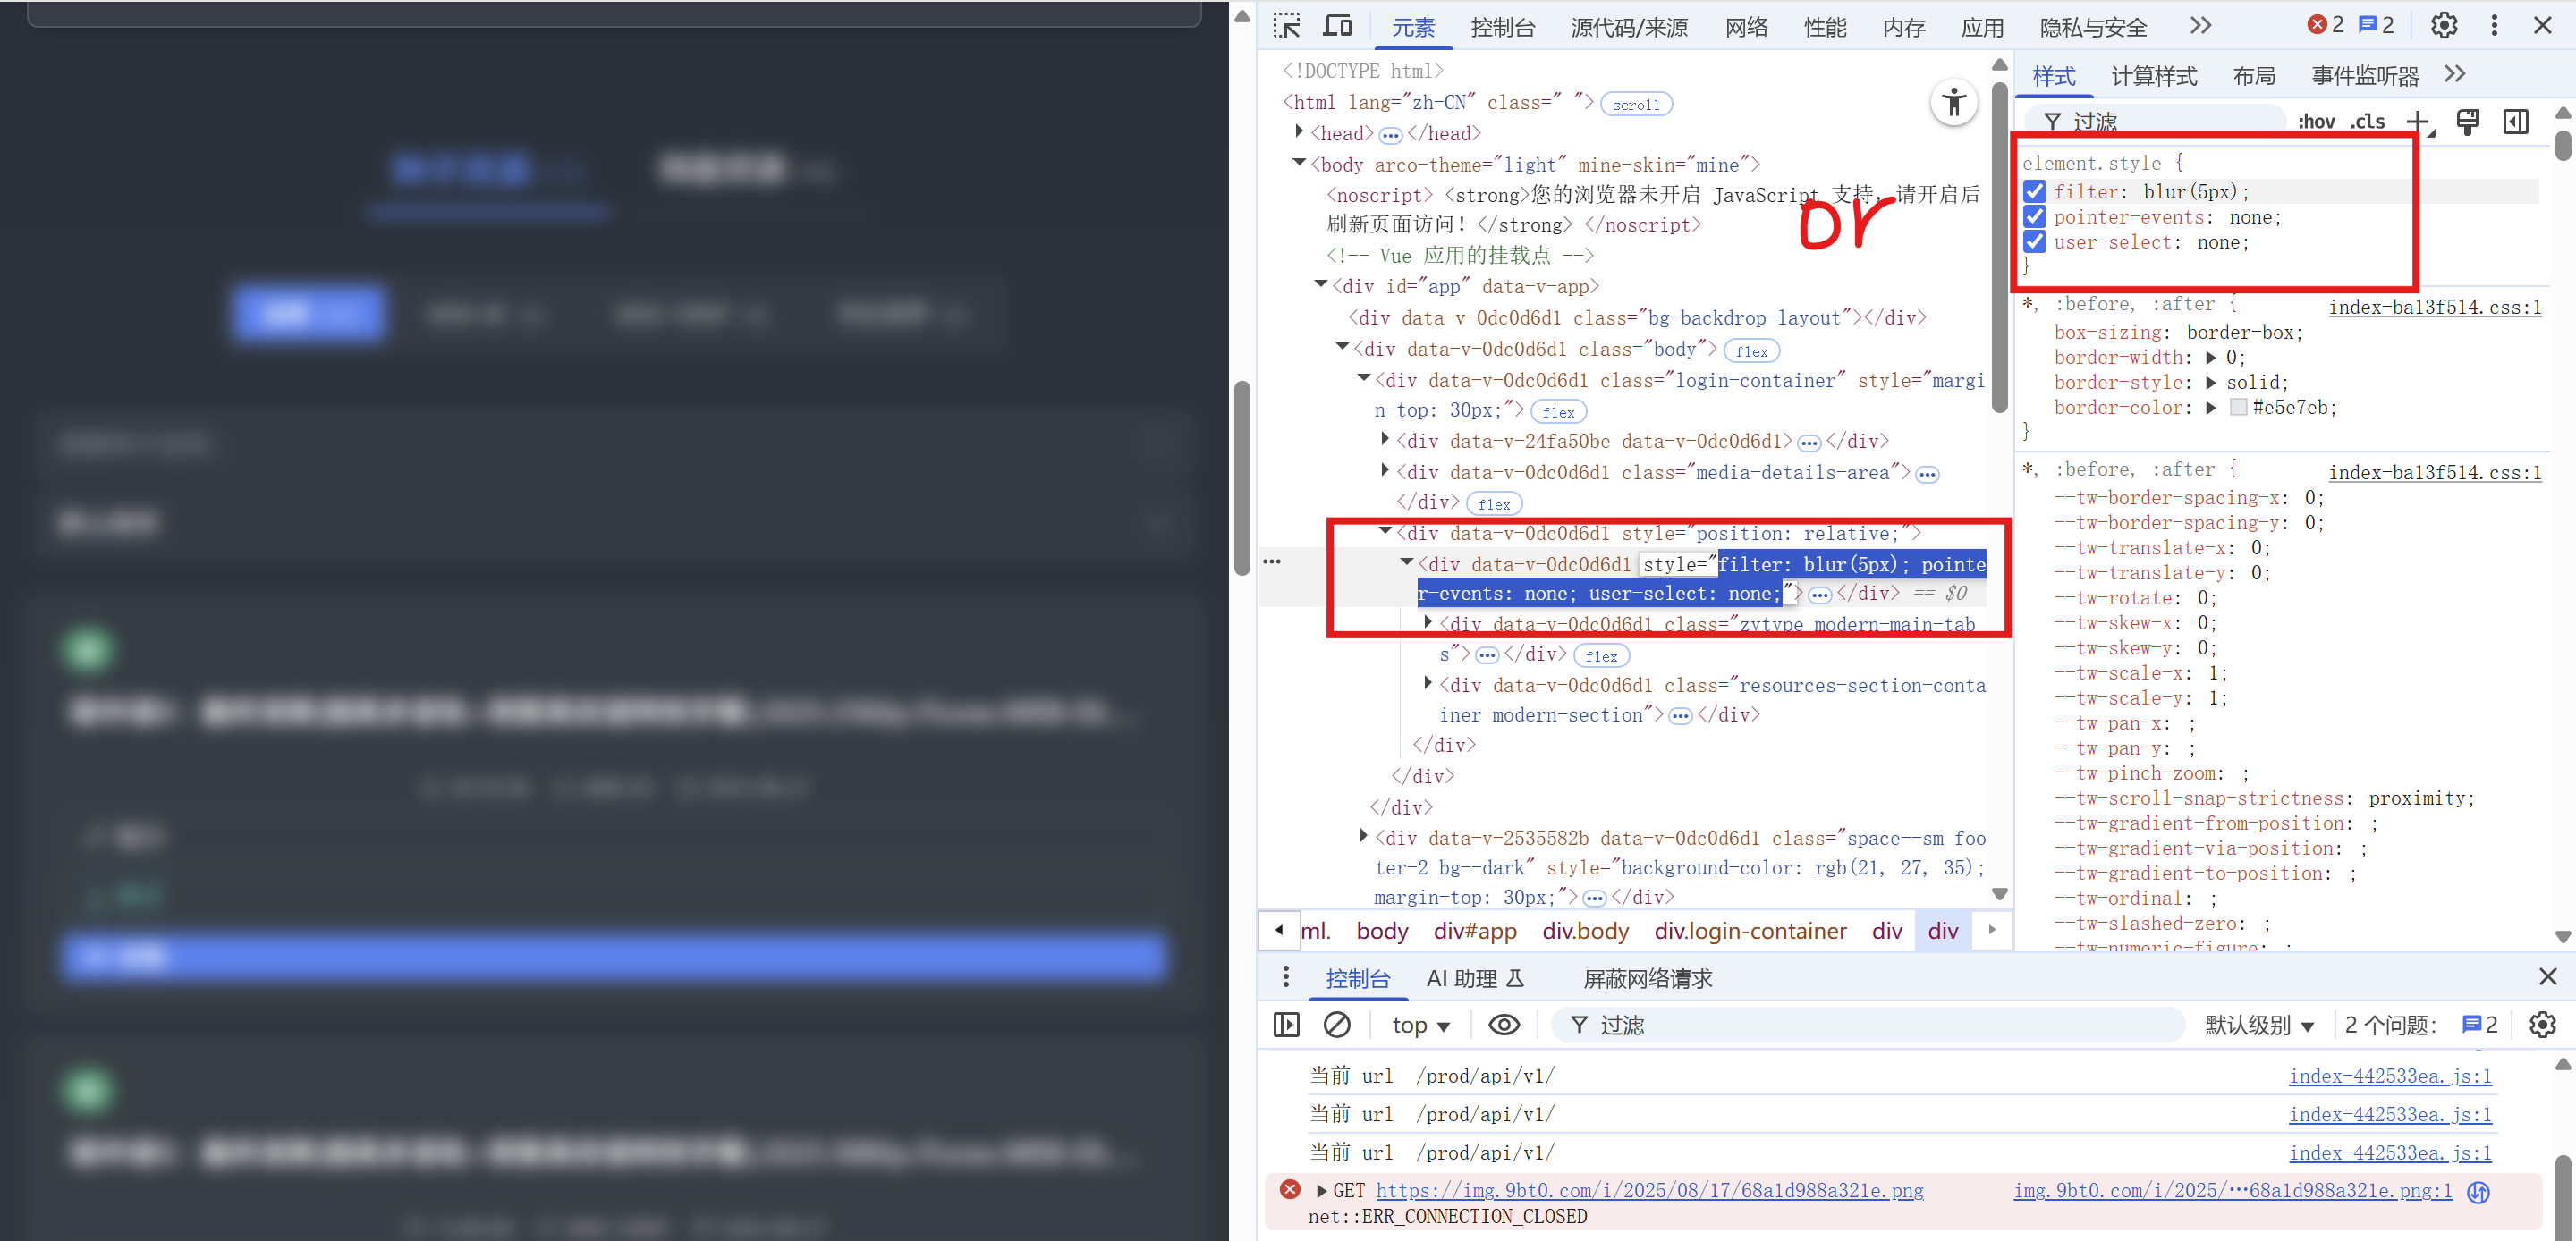
Task: Uncheck the user-select none property
Action: [2034, 242]
